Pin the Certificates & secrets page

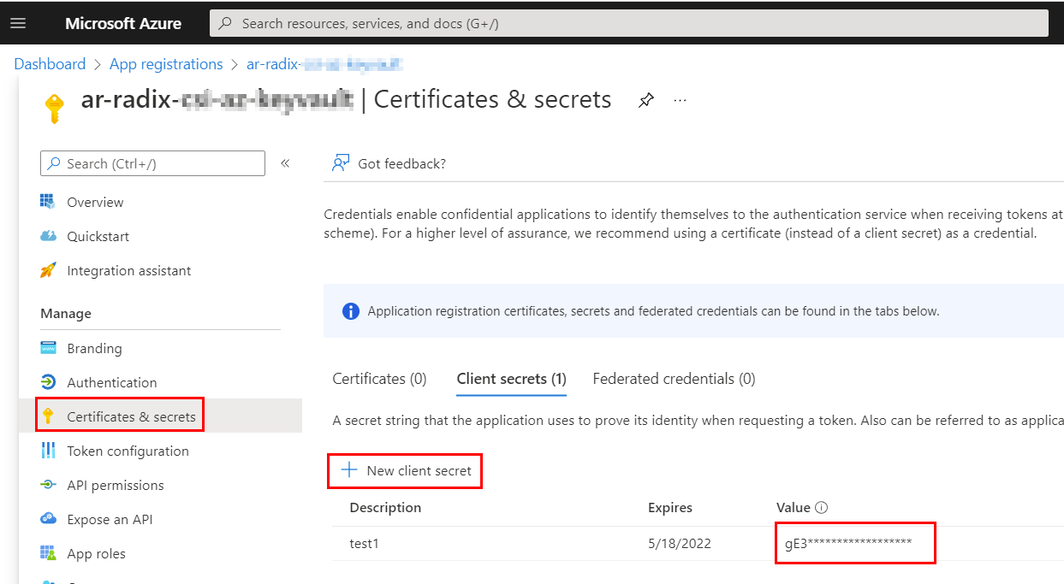[x=645, y=100]
